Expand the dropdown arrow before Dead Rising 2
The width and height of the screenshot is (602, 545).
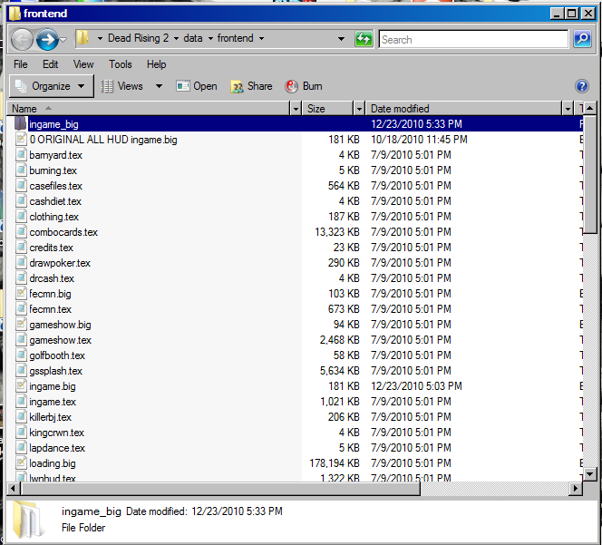click(100, 39)
